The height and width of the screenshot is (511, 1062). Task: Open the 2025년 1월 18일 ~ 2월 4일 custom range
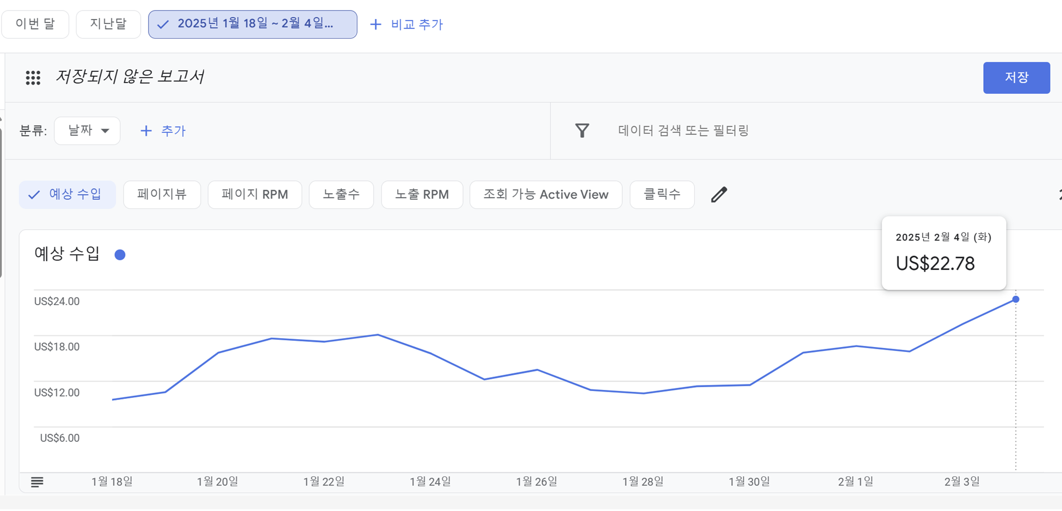[253, 24]
